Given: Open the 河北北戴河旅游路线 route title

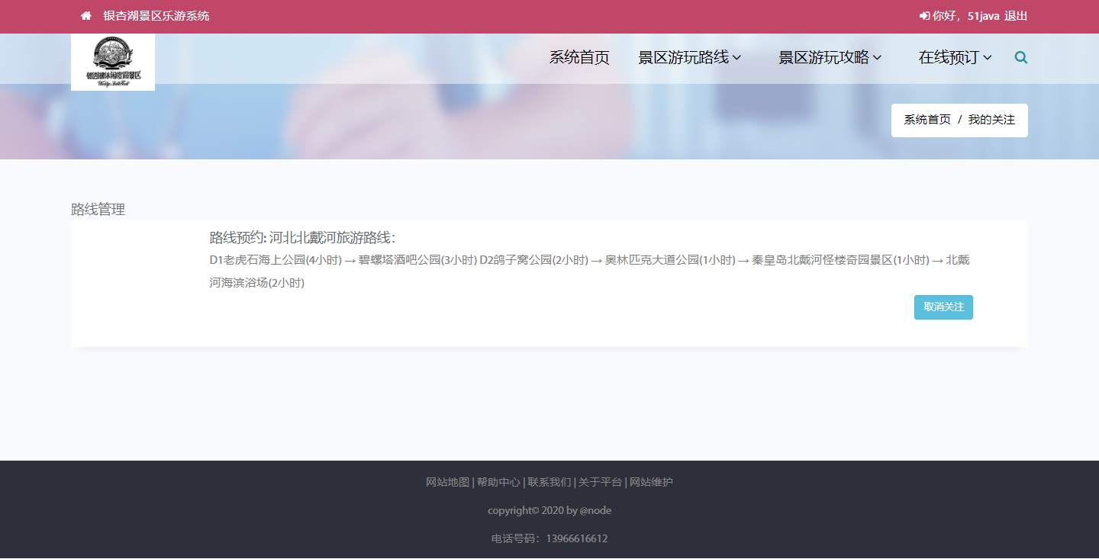Looking at the screenshot, I should click(332, 237).
